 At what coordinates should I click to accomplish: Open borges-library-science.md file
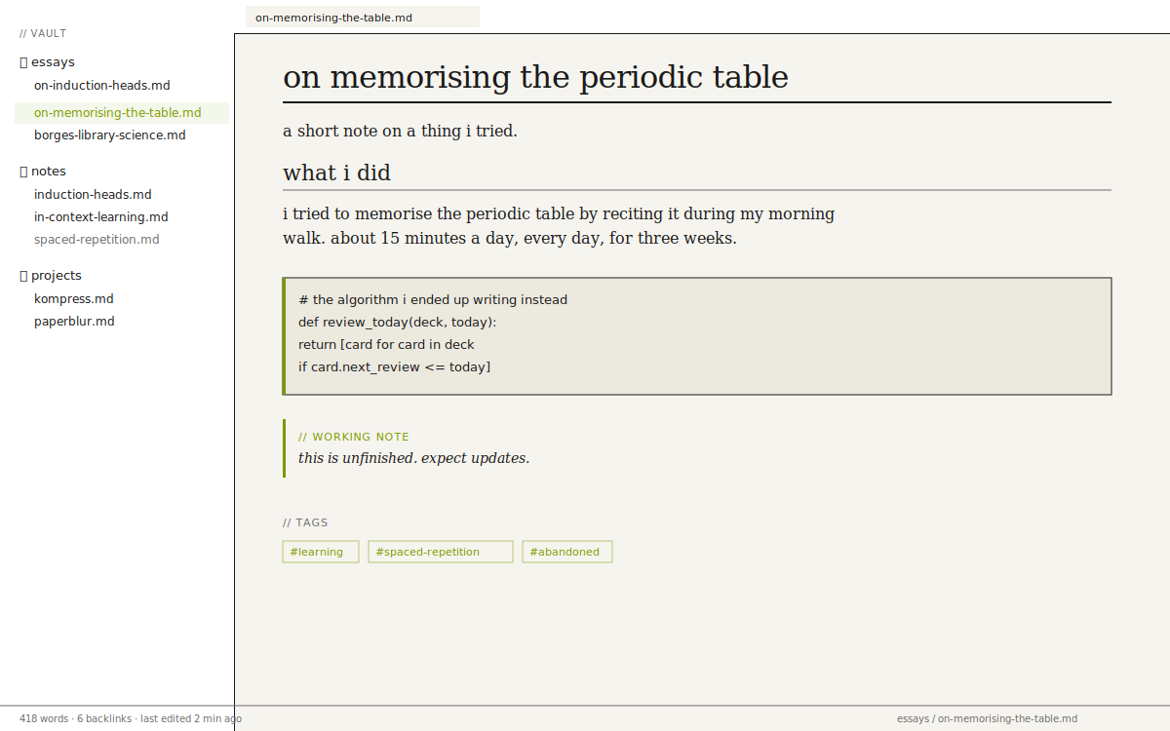pyautogui.click(x=110, y=135)
